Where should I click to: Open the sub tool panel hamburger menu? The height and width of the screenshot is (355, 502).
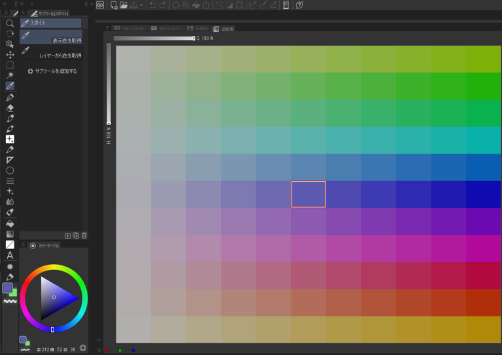(x=24, y=12)
